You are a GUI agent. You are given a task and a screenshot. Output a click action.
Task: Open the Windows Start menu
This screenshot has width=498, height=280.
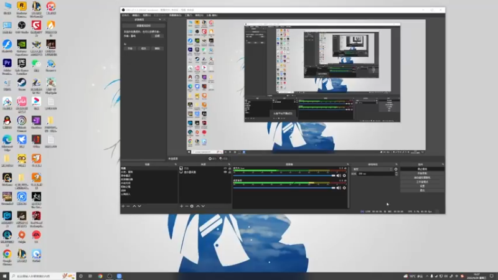4,276
